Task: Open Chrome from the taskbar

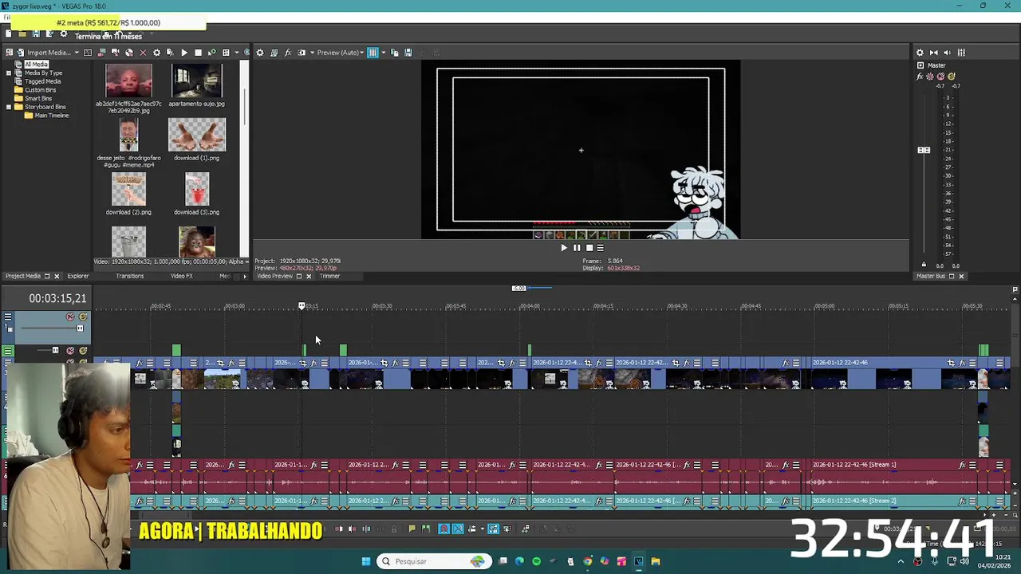Action: [587, 561]
